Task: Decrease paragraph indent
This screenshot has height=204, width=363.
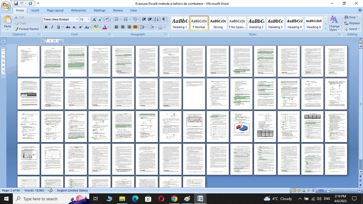Action: pyautogui.click(x=144, y=19)
